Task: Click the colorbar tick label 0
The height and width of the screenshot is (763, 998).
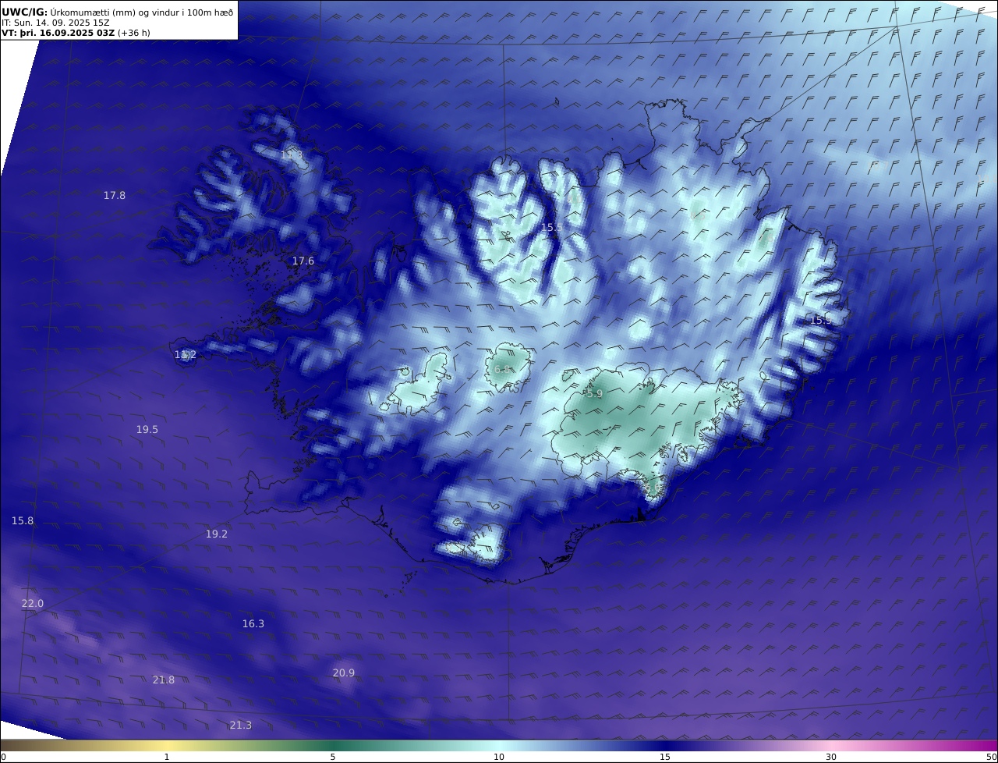Action: click(x=3, y=757)
